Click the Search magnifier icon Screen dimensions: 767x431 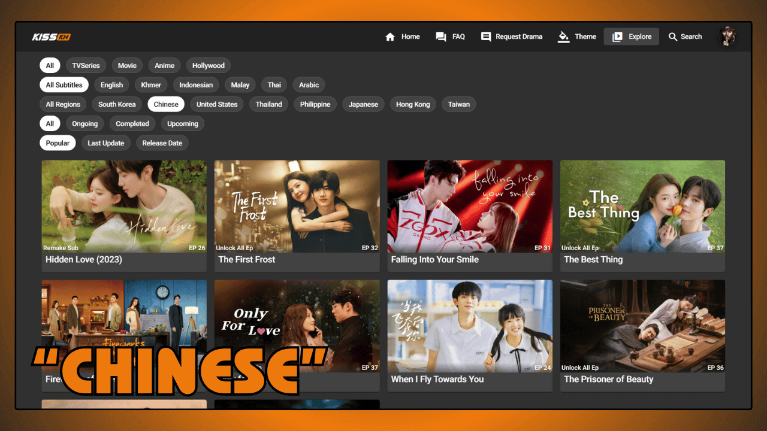673,37
